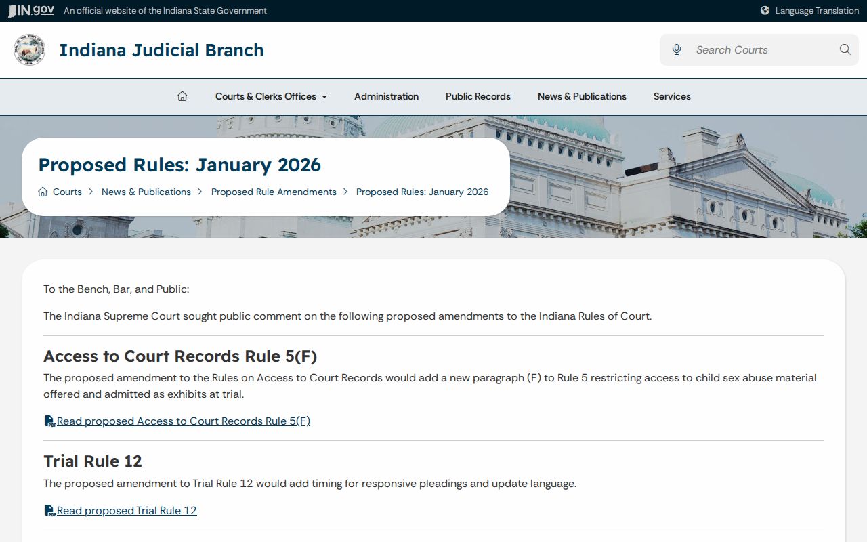Screen dimensions: 867x542
Task: Open Read proposed Trial Rule 12 link
Action: pos(127,511)
